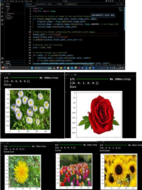142x190 pixels.
Task: Open the Accounts icon in activity bar
Action: point(2,58)
